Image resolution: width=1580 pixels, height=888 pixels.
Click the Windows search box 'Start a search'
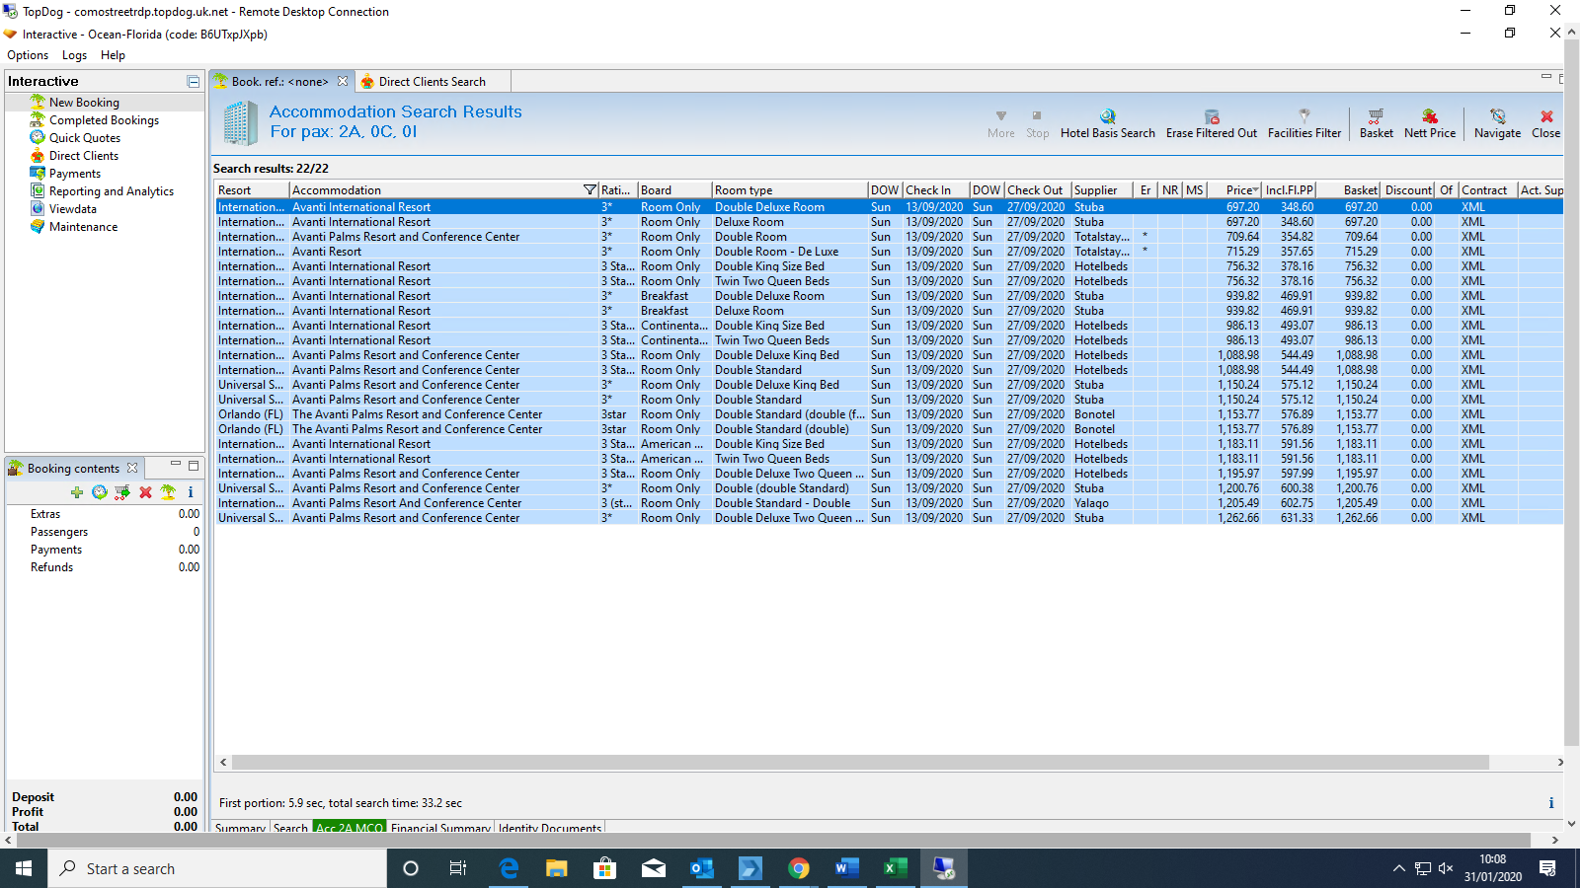[217, 868]
